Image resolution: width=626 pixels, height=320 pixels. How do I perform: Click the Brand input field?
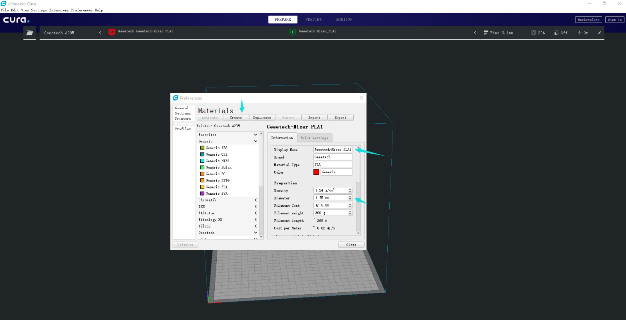point(333,157)
